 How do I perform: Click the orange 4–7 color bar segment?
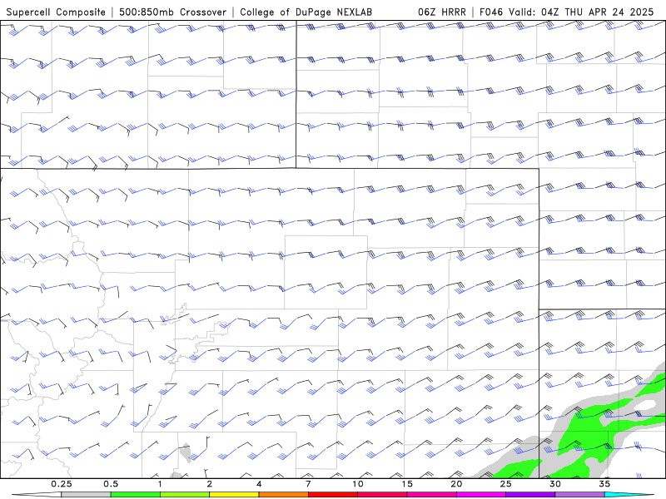click(283, 495)
